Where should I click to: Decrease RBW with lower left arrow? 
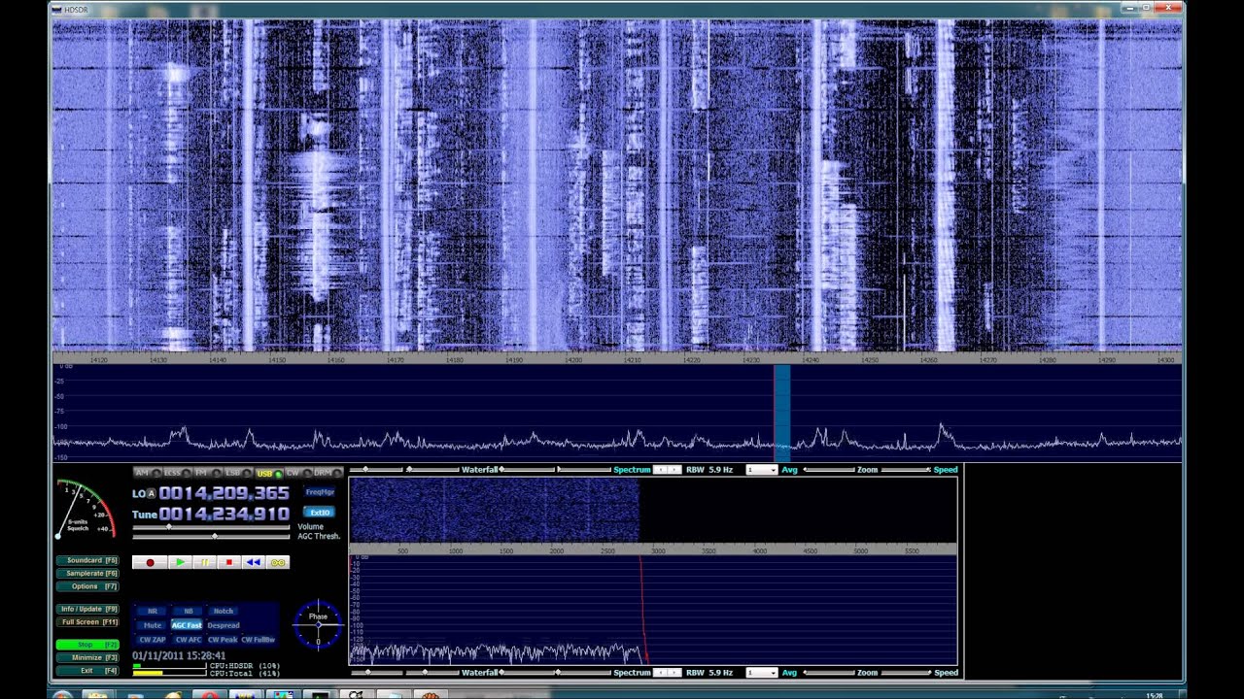pos(660,672)
